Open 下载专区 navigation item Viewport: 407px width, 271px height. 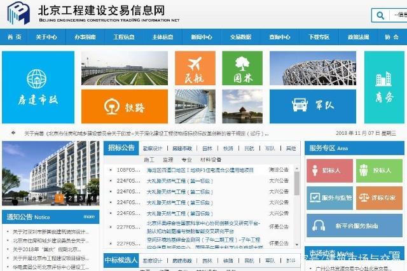319,37
